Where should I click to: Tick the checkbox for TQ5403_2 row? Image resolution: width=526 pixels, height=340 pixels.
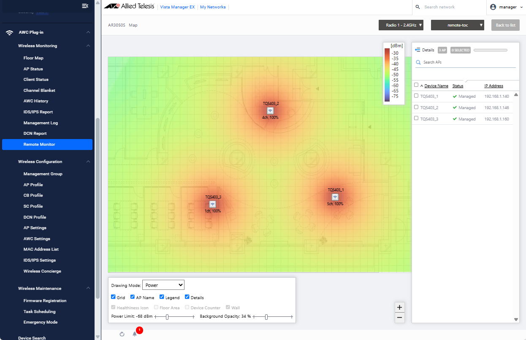(x=416, y=107)
